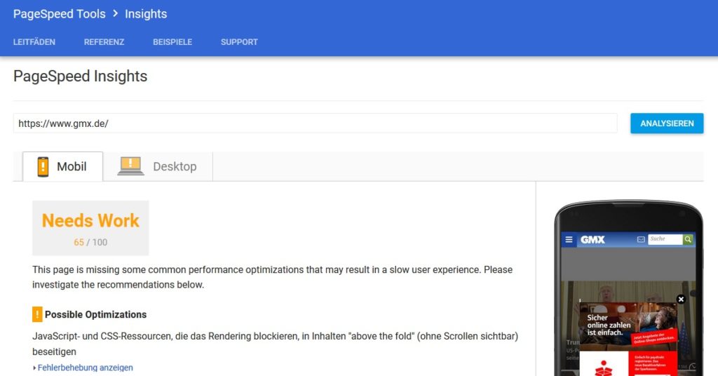Click the Insights breadcrumb link

point(146,14)
